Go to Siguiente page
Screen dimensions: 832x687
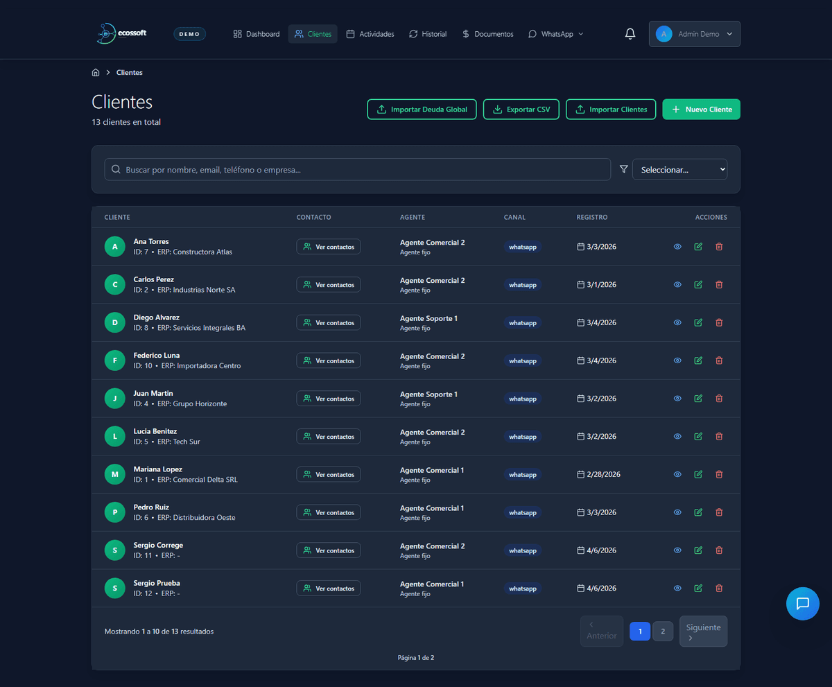tap(703, 632)
